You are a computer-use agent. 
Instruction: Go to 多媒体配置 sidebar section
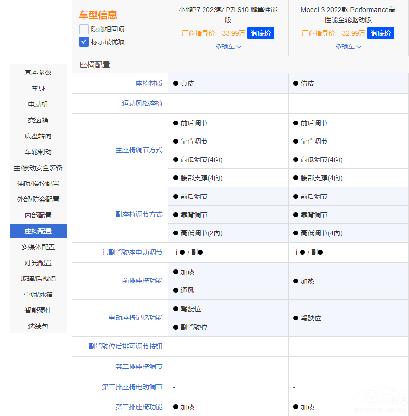click(x=38, y=247)
